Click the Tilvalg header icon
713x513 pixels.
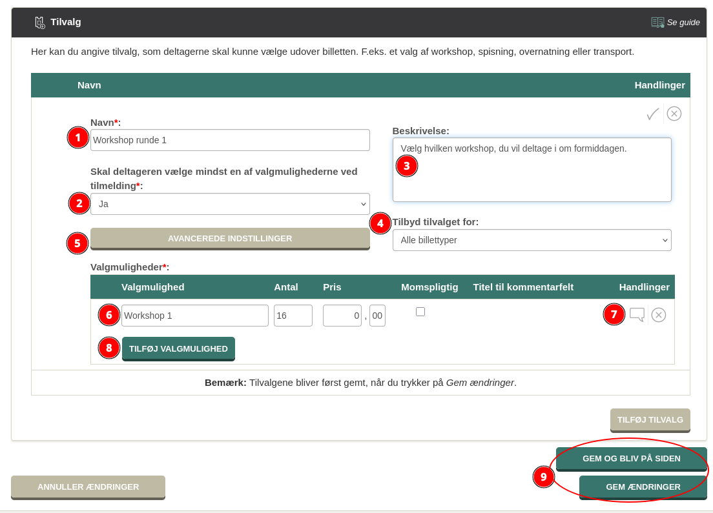[40, 23]
